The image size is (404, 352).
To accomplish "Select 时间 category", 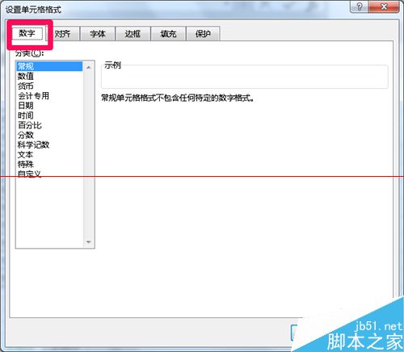I will click(x=49, y=115).
